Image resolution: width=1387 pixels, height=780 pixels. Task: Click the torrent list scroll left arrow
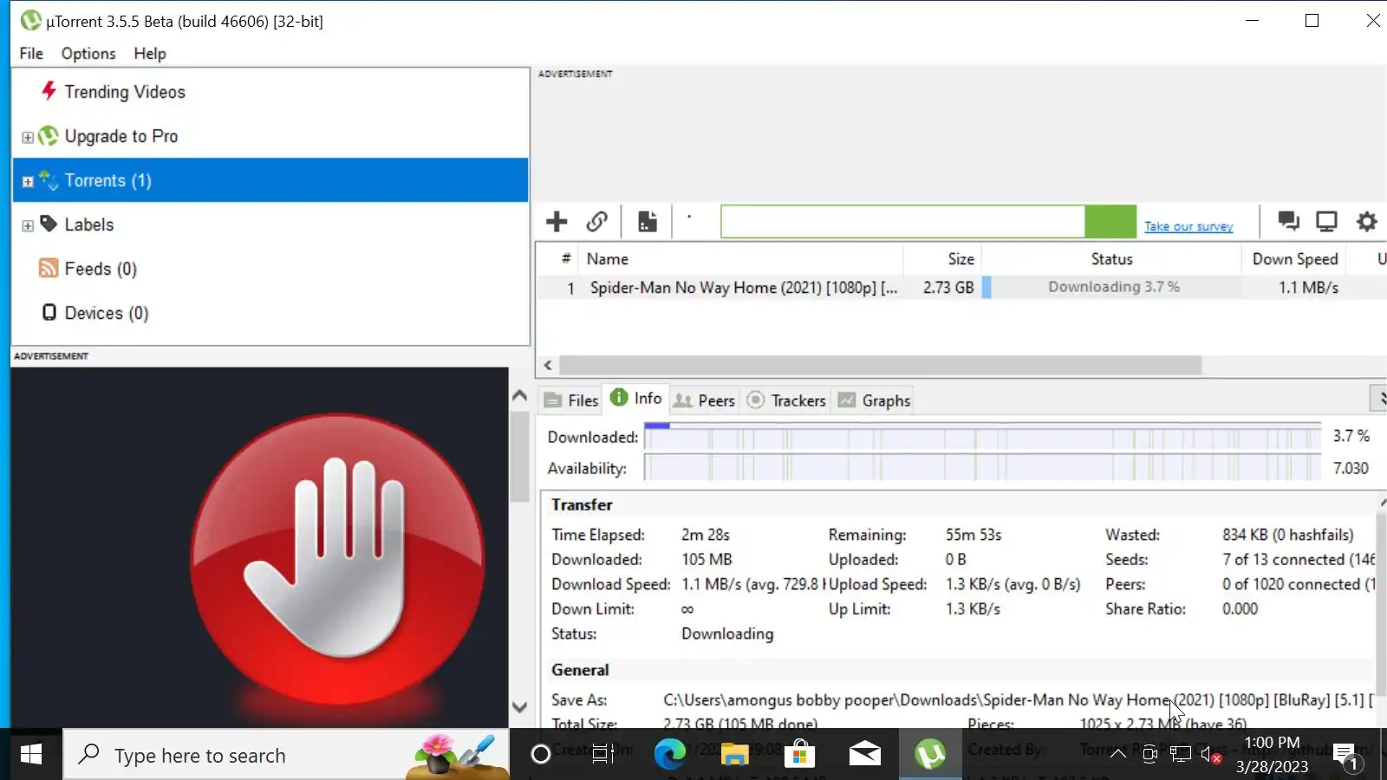click(548, 365)
